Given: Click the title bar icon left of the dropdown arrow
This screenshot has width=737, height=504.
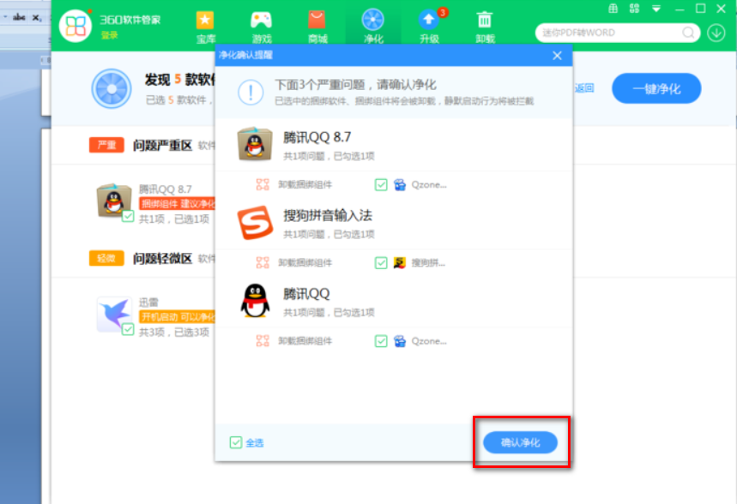Looking at the screenshot, I should 634,9.
